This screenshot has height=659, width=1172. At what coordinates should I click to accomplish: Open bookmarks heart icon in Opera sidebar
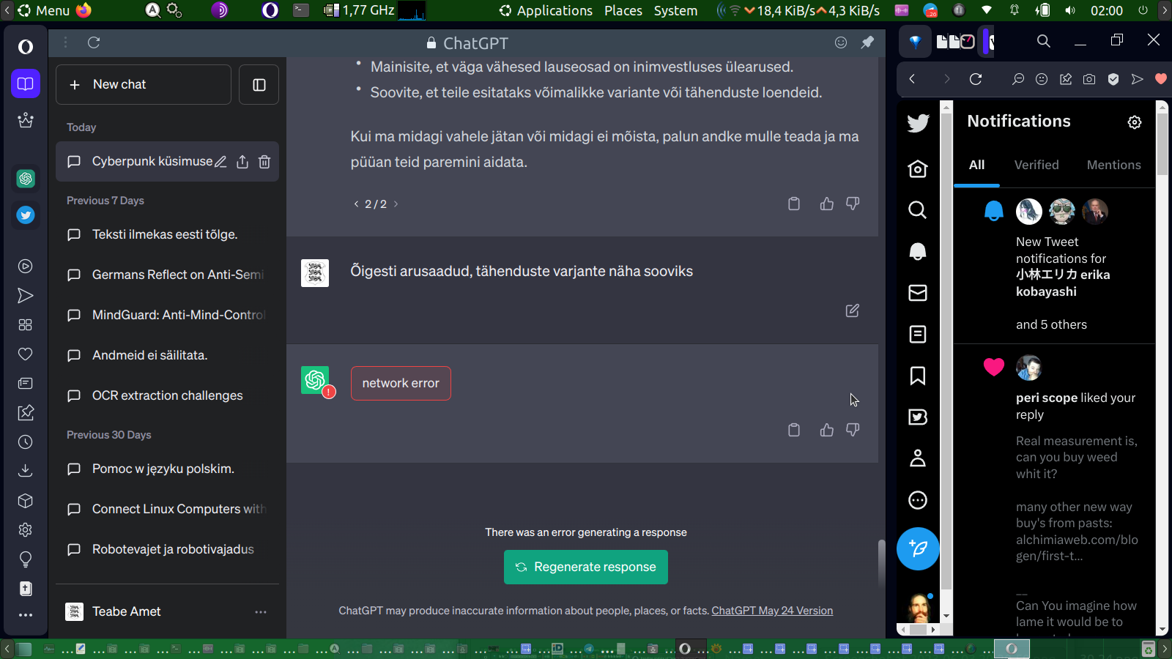pos(26,354)
